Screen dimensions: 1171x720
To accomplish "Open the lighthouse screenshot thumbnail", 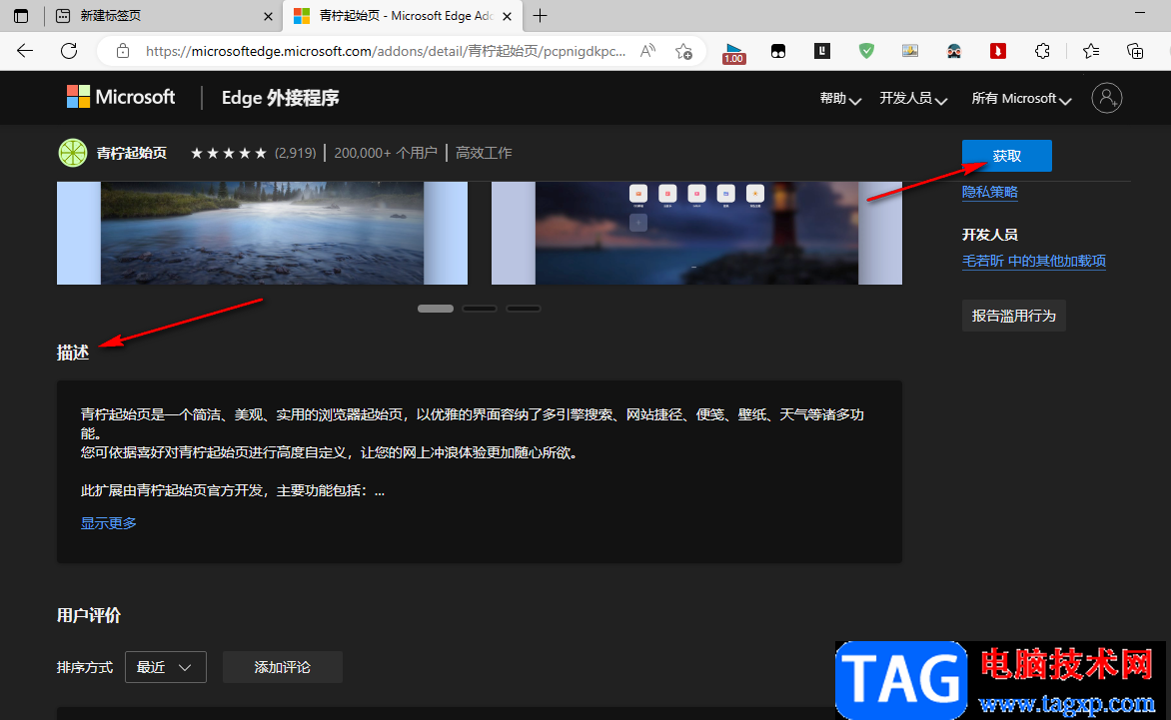I will (696, 233).
